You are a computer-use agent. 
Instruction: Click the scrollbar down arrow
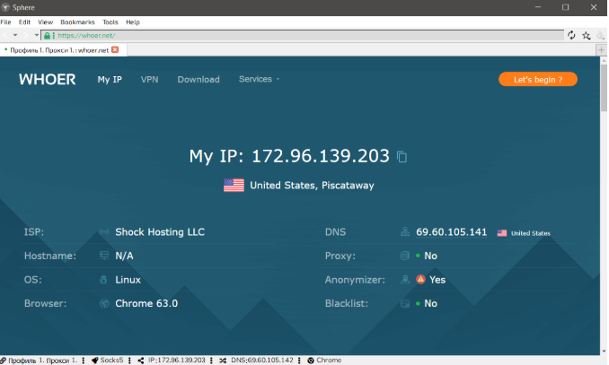click(x=604, y=351)
